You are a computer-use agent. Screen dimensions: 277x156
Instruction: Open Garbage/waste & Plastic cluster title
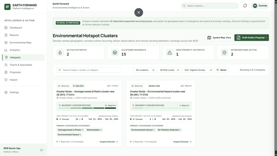click(x=86, y=93)
